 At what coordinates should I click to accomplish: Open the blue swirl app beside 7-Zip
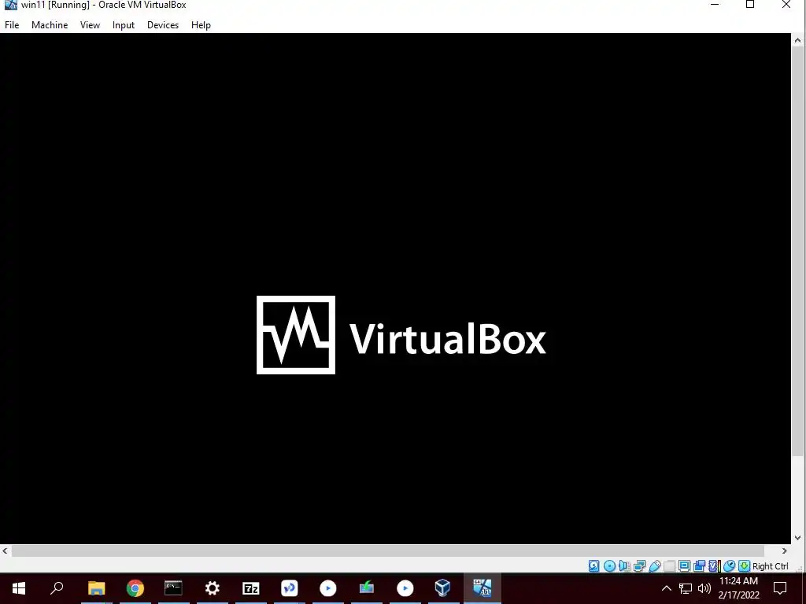click(x=290, y=588)
